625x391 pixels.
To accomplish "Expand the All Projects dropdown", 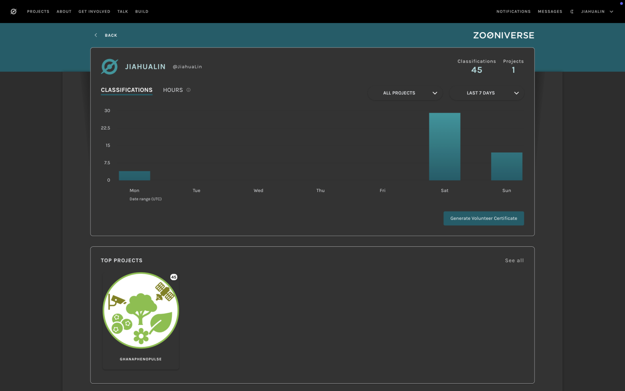I will pyautogui.click(x=405, y=93).
